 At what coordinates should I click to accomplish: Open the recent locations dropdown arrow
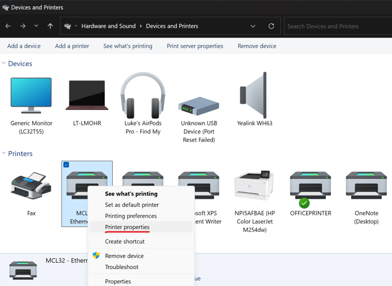click(36, 26)
